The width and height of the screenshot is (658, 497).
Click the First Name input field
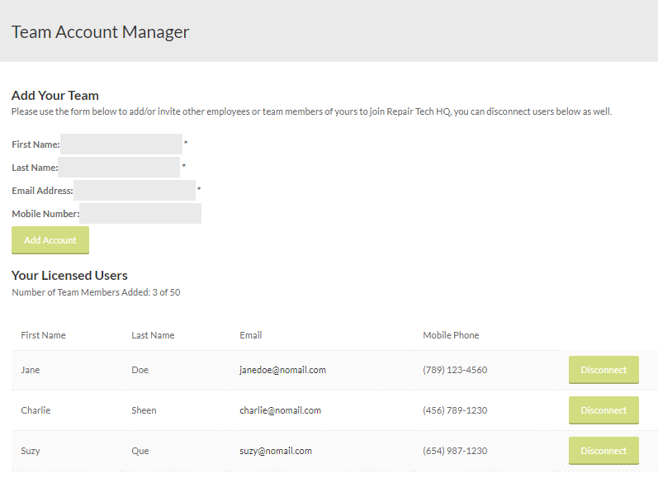(x=121, y=144)
